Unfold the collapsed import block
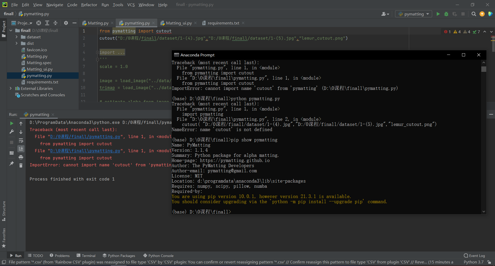495x266 pixels. 97,52
